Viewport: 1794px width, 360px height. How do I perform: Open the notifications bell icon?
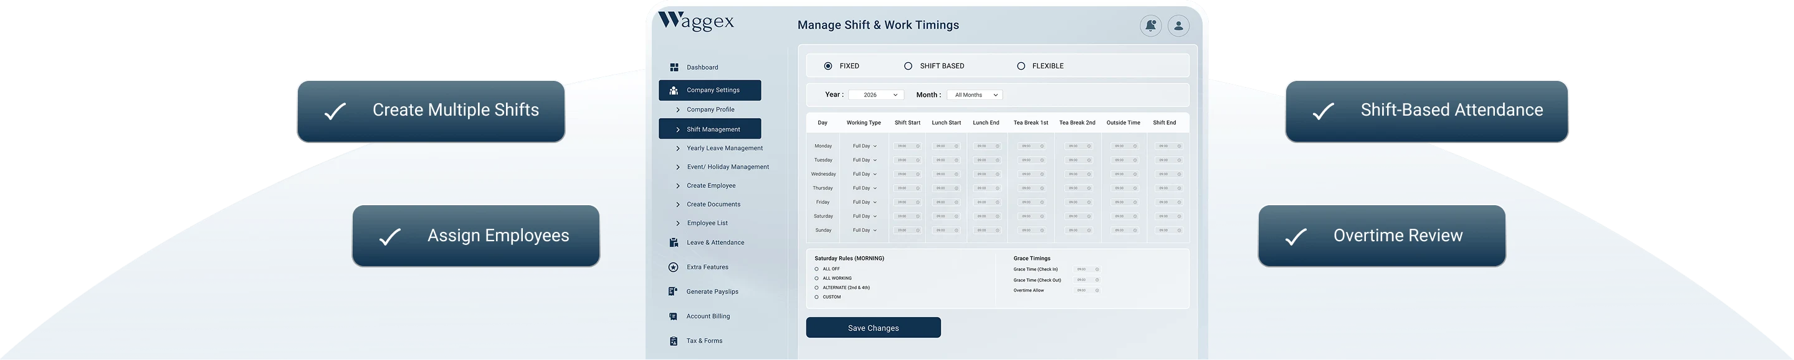point(1150,25)
